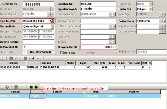Open Teşhis lookup ellipsis button
The image size is (167, 109).
coord(111,42)
